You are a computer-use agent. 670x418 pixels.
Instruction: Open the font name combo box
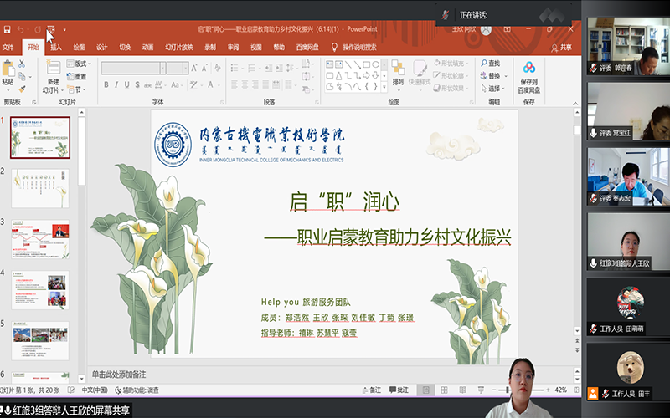point(134,65)
